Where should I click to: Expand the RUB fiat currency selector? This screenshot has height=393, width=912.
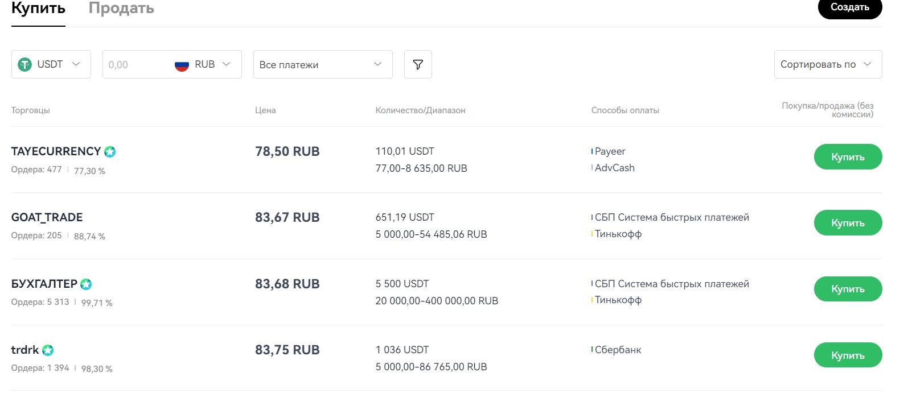coord(212,64)
